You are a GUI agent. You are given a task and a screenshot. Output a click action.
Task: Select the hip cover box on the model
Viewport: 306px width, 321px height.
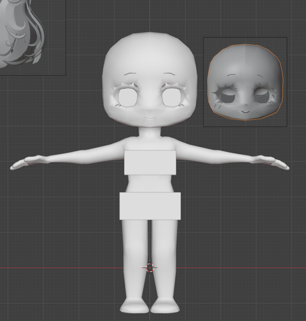pyautogui.click(x=150, y=206)
